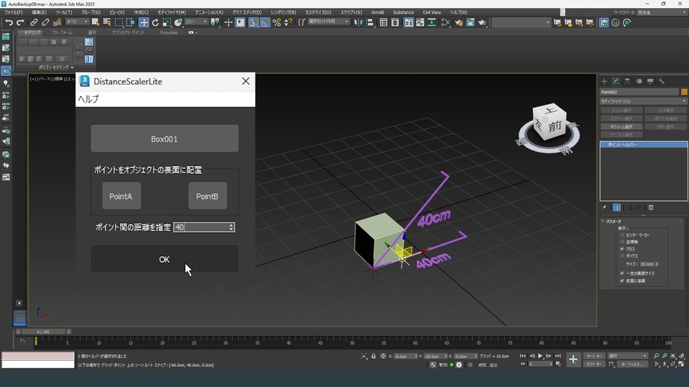Select the Move transform tool

(x=144, y=22)
